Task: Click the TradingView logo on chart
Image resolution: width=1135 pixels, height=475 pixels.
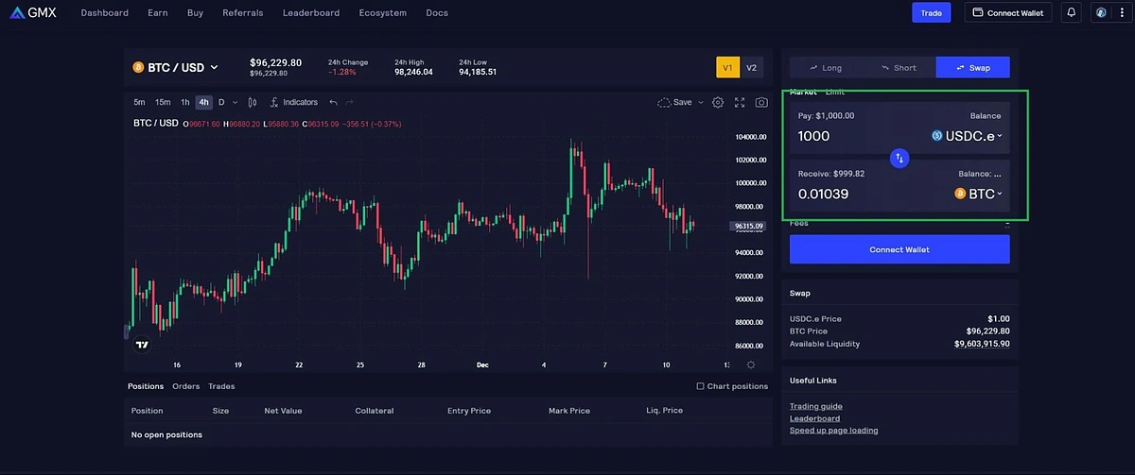Action: tap(142, 345)
